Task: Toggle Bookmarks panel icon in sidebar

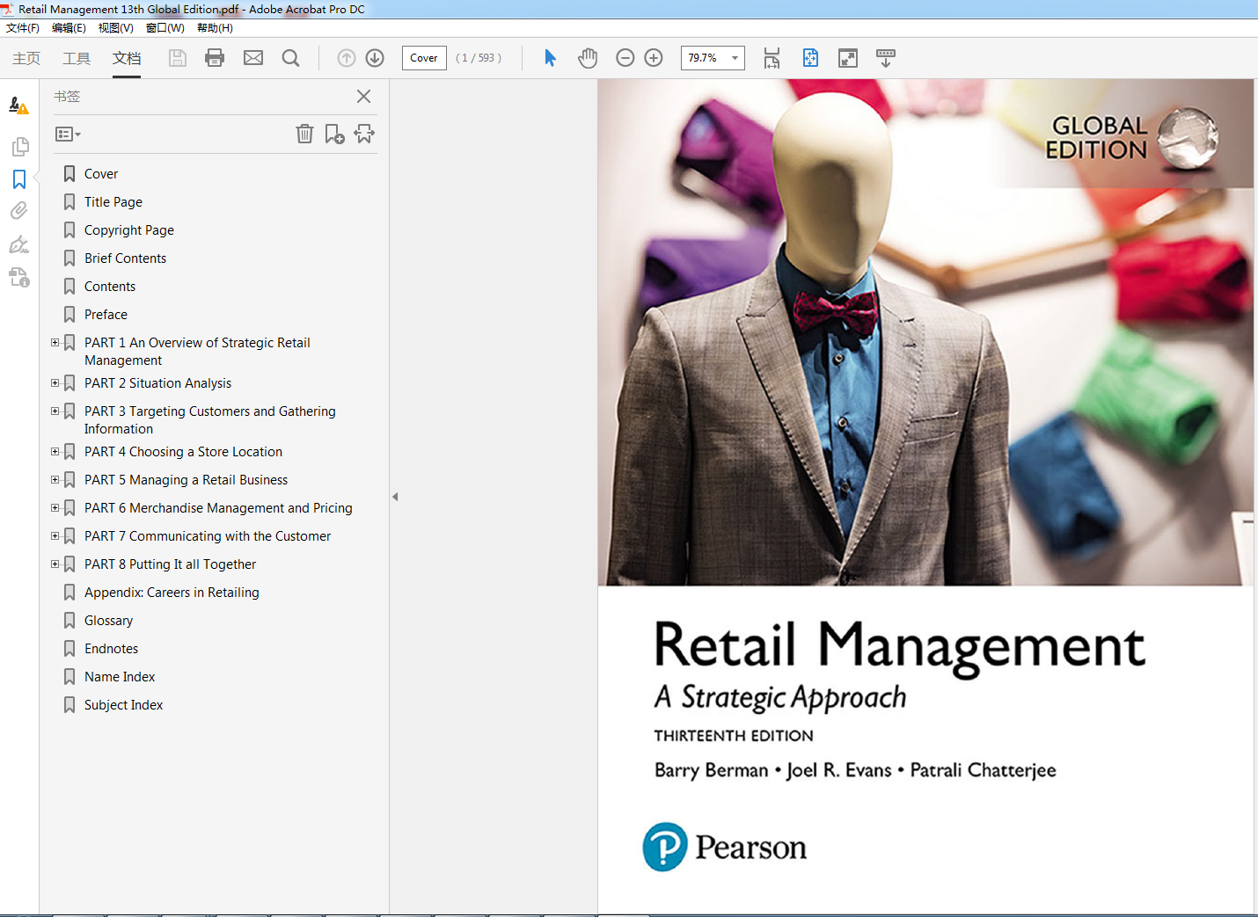Action: 19,179
